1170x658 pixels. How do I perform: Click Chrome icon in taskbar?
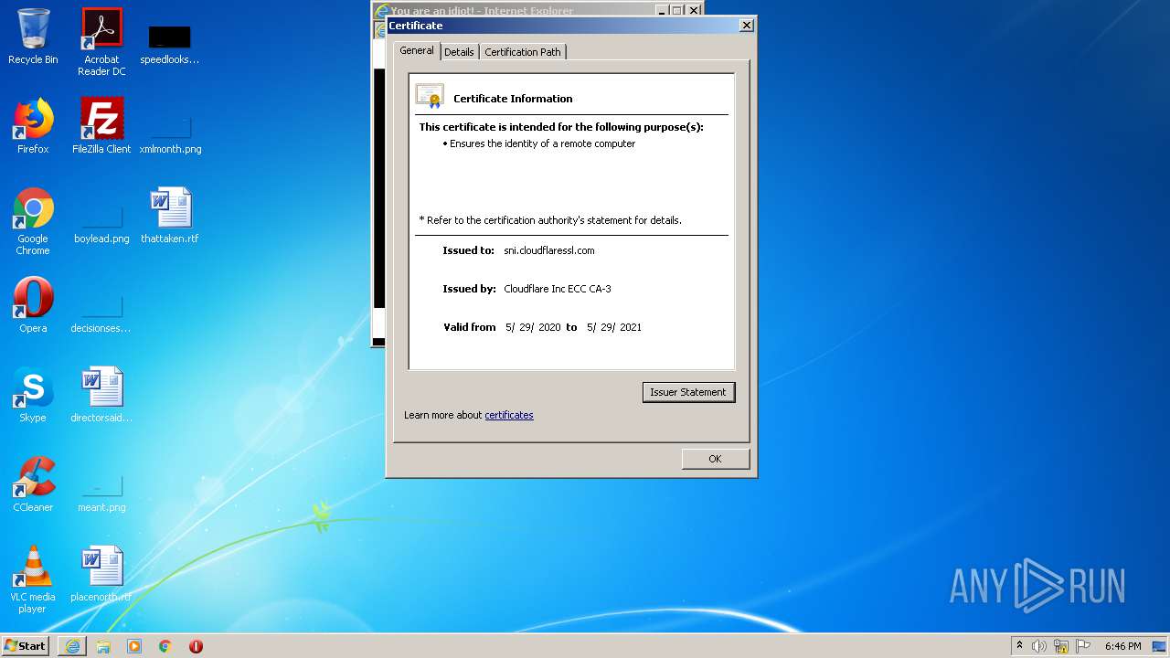point(165,646)
